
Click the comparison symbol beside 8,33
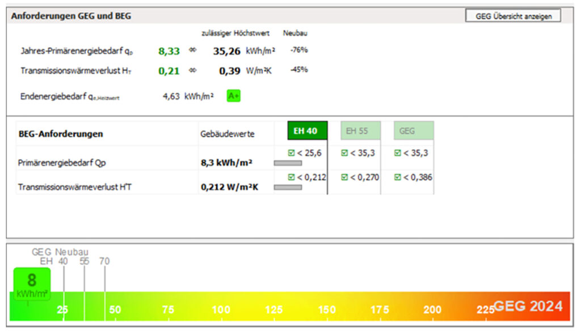coord(192,51)
